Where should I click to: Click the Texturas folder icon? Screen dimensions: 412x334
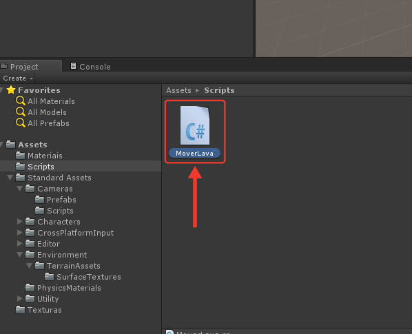pos(20,310)
